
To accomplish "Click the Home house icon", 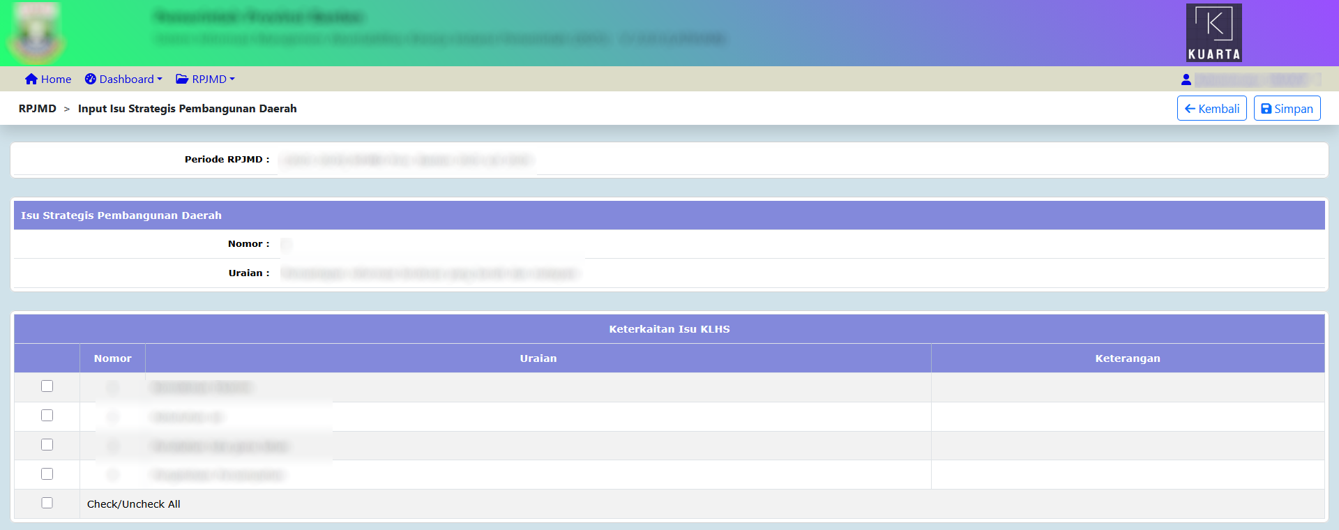I will (x=31, y=79).
